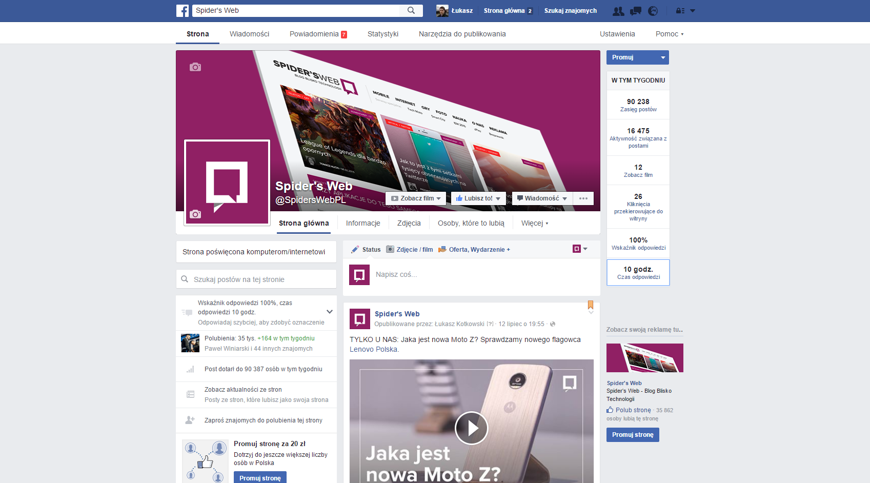Expand the response rate section chevron
This screenshot has width=870, height=483.
point(330,312)
